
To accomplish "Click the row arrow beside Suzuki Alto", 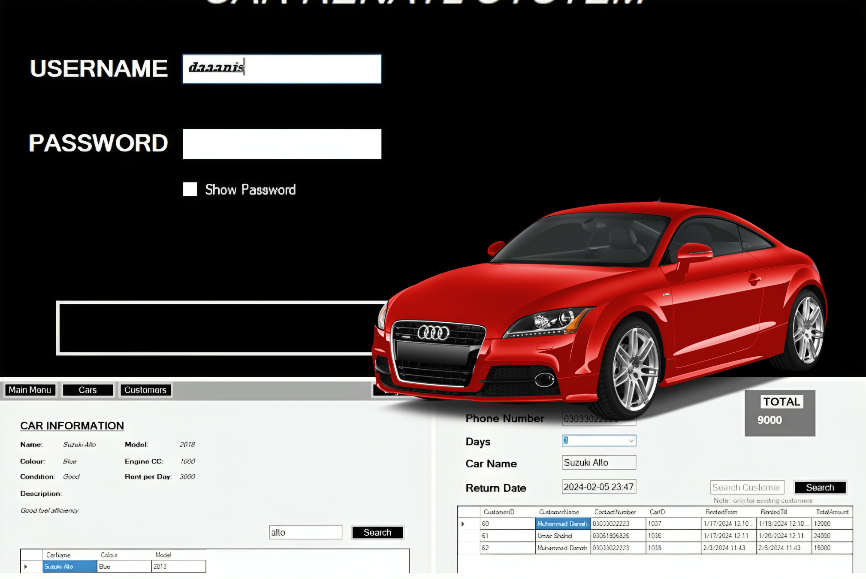I will [26, 567].
